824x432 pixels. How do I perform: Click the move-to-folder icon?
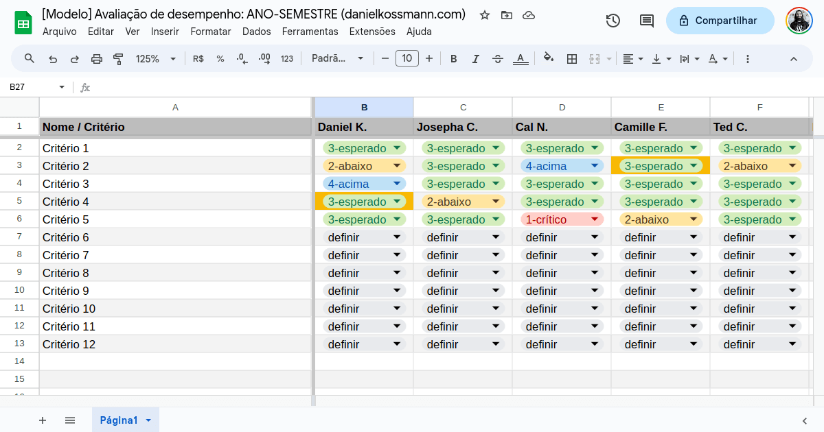coord(507,15)
